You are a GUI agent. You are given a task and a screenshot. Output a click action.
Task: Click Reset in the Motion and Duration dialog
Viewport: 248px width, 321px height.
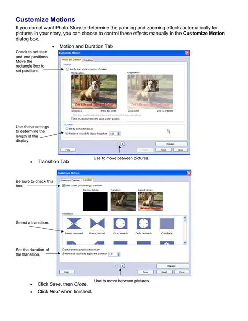(163, 150)
